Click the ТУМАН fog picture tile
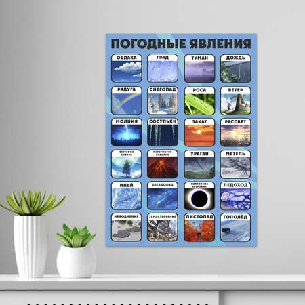 point(199,68)
